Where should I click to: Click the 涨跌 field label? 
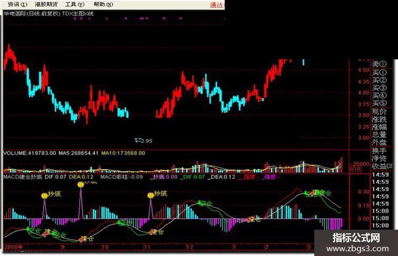(x=379, y=119)
